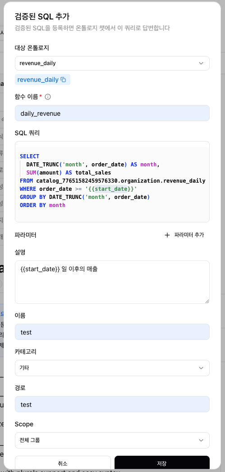Expand the 카테고리 dropdown showing 기타
The image size is (225, 472).
112,368
